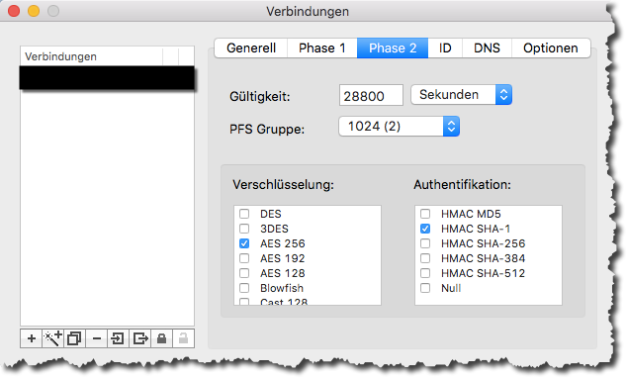Select the blacked-out connection entry

107,77
